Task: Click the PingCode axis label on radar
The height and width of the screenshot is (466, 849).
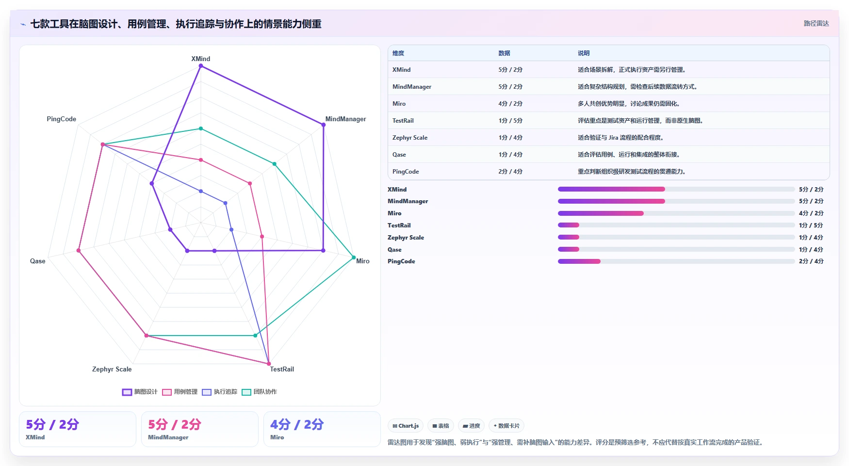Action: click(61, 119)
